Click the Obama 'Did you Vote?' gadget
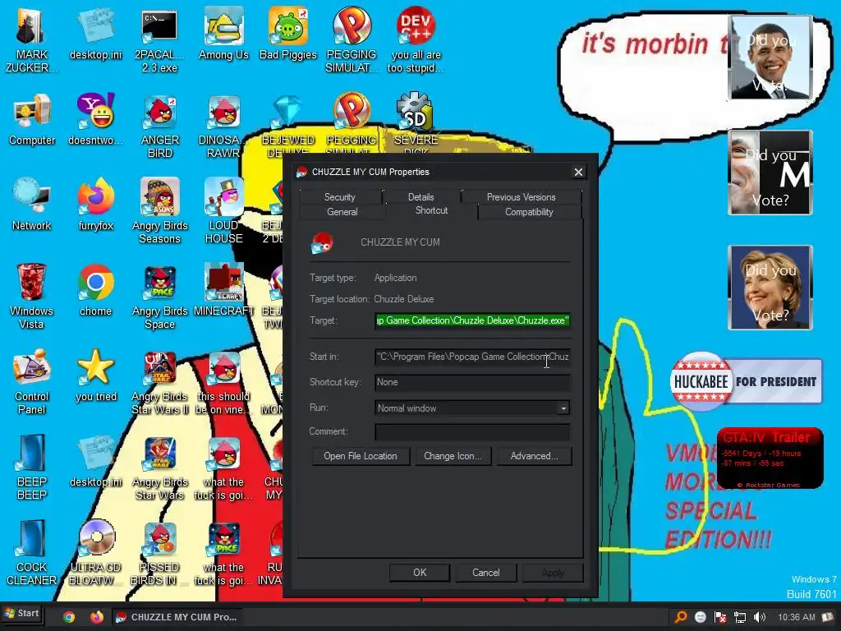Screen dimensions: 841x631 pyautogui.click(x=770, y=58)
